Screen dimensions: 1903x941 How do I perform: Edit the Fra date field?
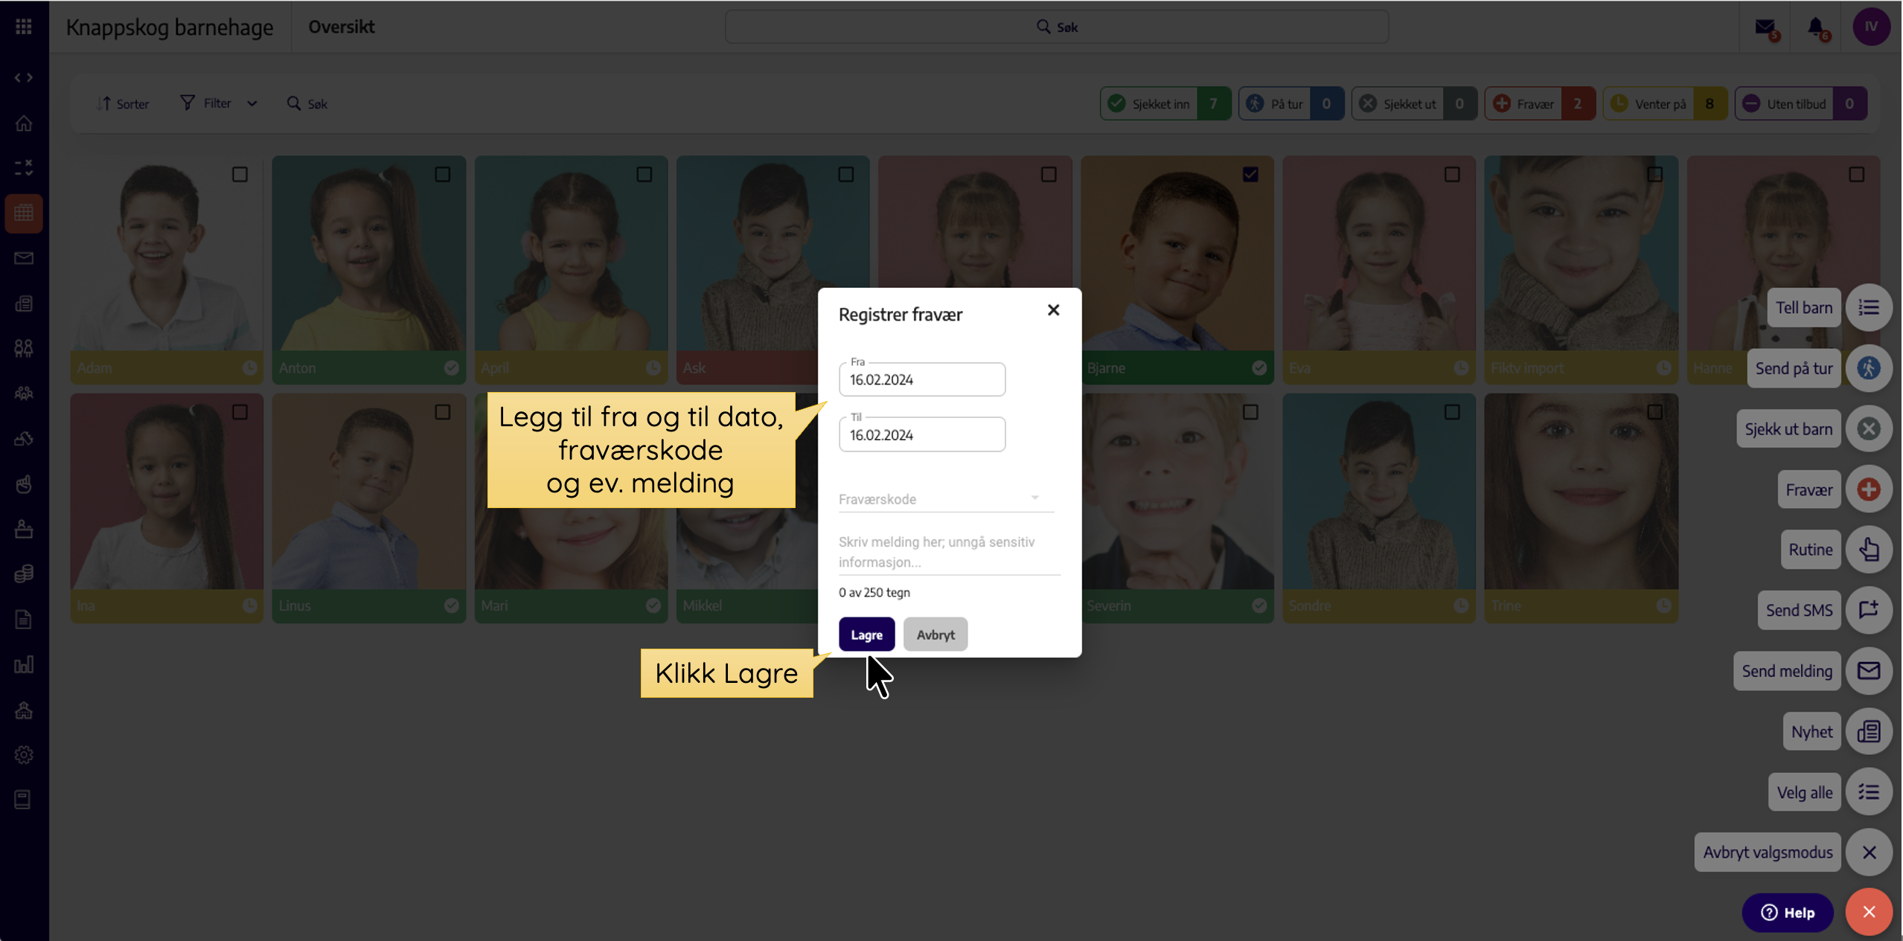click(x=922, y=379)
